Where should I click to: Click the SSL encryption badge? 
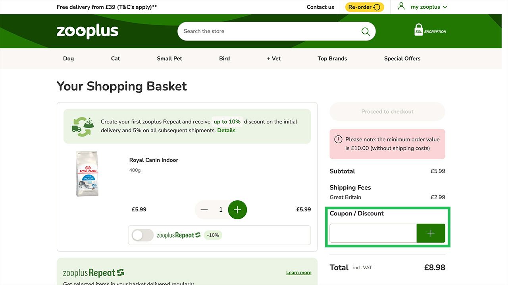tap(430, 30)
